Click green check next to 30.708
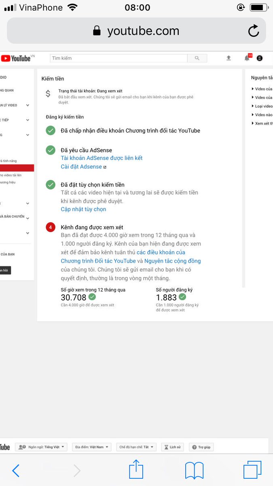This screenshot has width=273, height=486. click(92, 297)
